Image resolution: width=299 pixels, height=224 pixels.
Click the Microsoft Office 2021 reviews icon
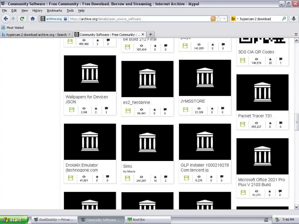coord(280,191)
